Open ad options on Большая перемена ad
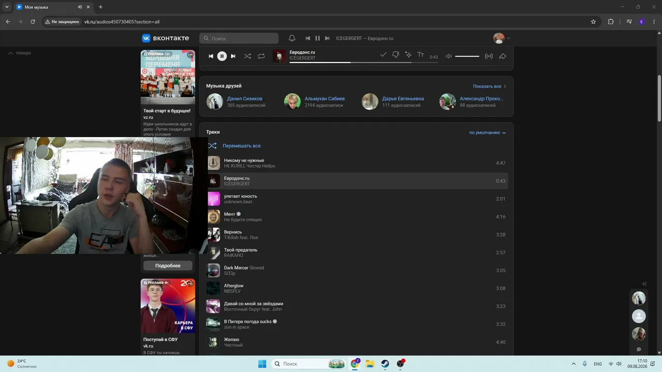 pos(190,54)
